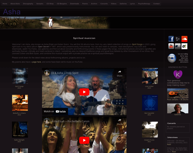Click the 'KINDNESS BUTTON' label
The height and width of the screenshot is (153, 193).
pos(178,67)
